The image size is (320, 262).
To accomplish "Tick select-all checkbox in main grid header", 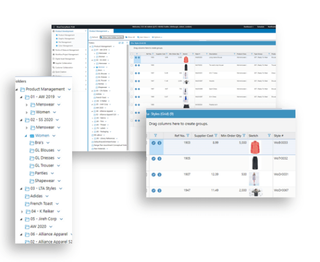I will (132, 54).
